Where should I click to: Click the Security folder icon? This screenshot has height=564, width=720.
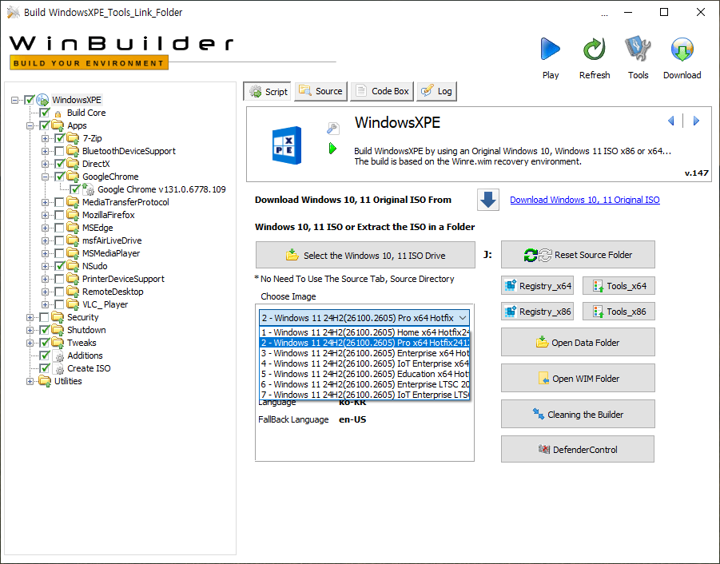pos(58,317)
